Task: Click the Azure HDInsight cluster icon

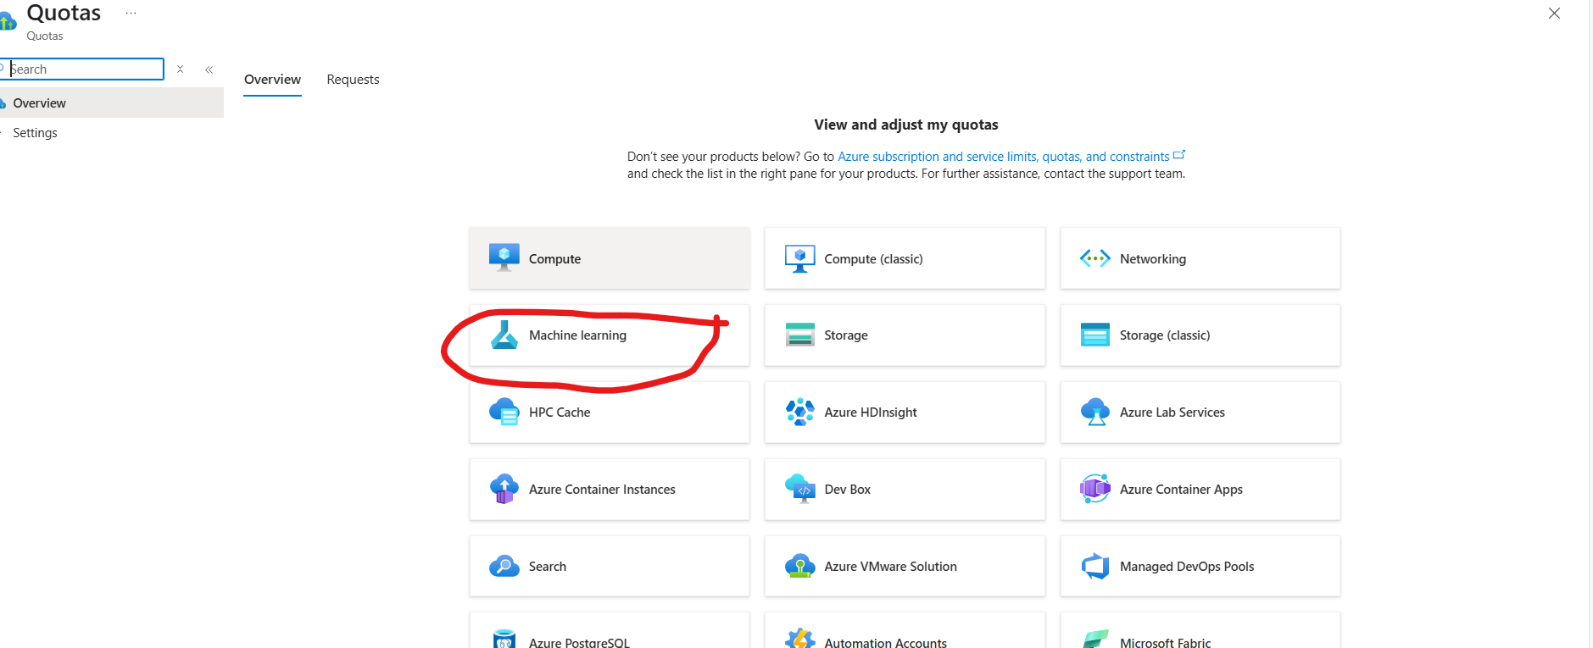Action: click(x=799, y=412)
